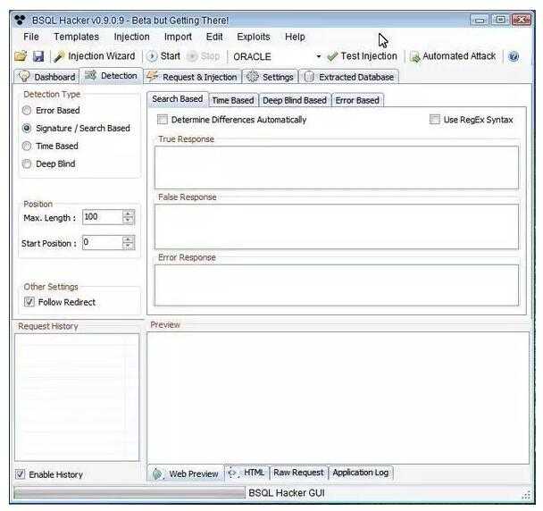Toggle Follow Redirect checkbox
The image size is (543, 511).
click(29, 302)
